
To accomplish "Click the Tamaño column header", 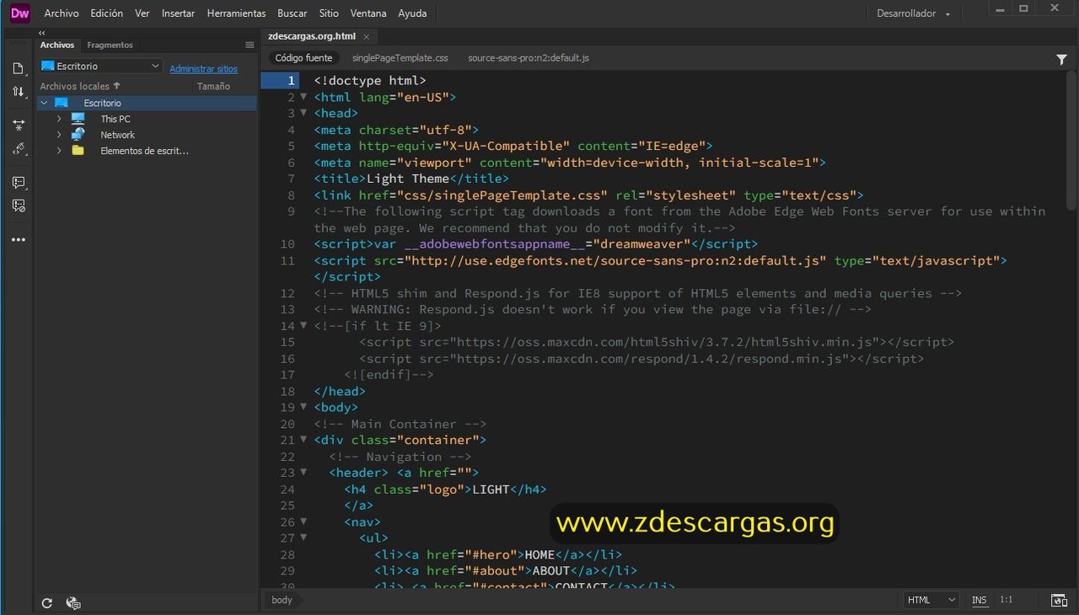I will 213,86.
